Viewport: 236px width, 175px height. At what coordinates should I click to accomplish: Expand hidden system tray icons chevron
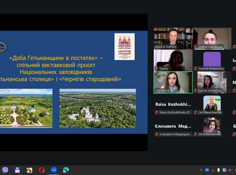pos(201,170)
